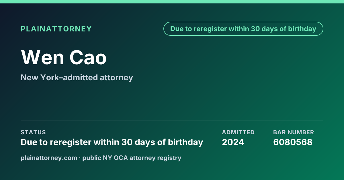Open the plainattorney.com footer link
The height and width of the screenshot is (180, 344).
point(49,158)
